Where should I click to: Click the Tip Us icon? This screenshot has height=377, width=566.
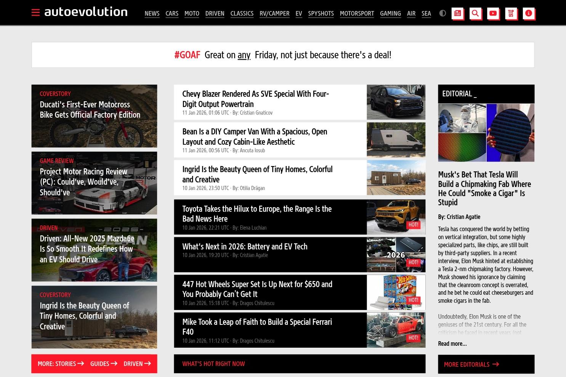[x=511, y=13]
